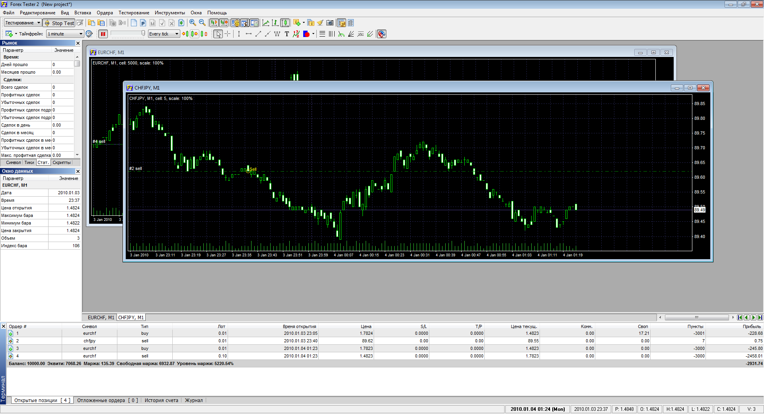The height and width of the screenshot is (414, 764).
Task: Click the Stop Test button
Action: click(59, 23)
